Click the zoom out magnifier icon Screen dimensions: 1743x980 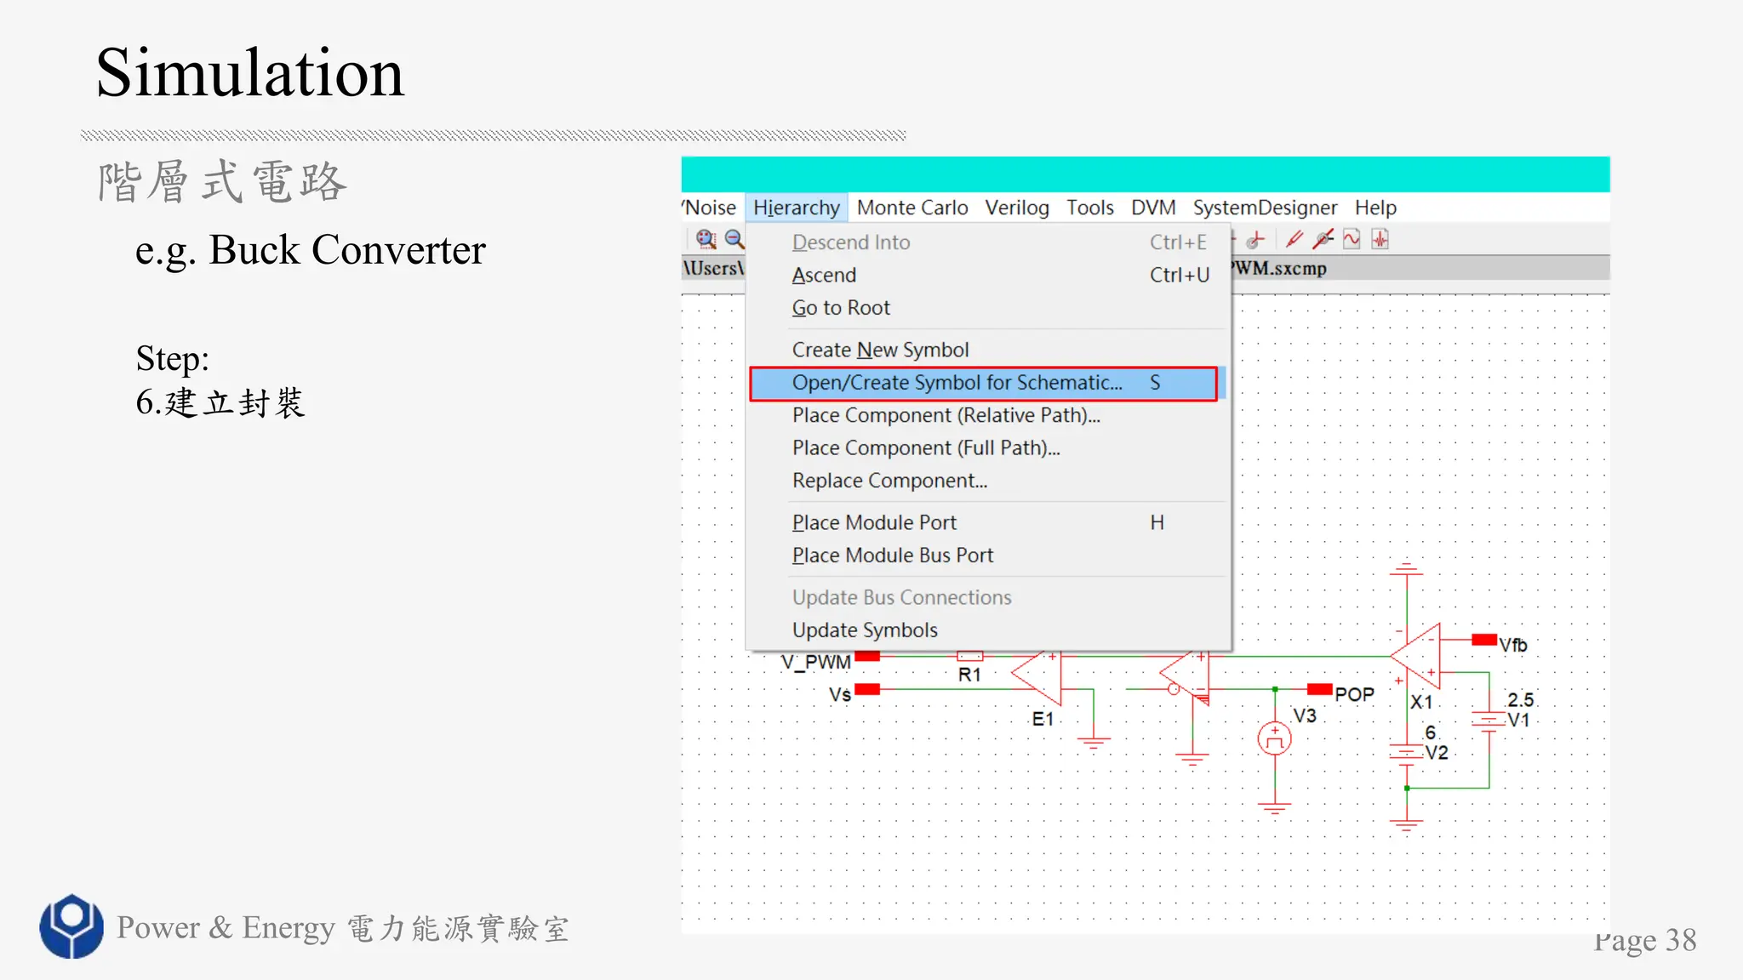click(734, 239)
